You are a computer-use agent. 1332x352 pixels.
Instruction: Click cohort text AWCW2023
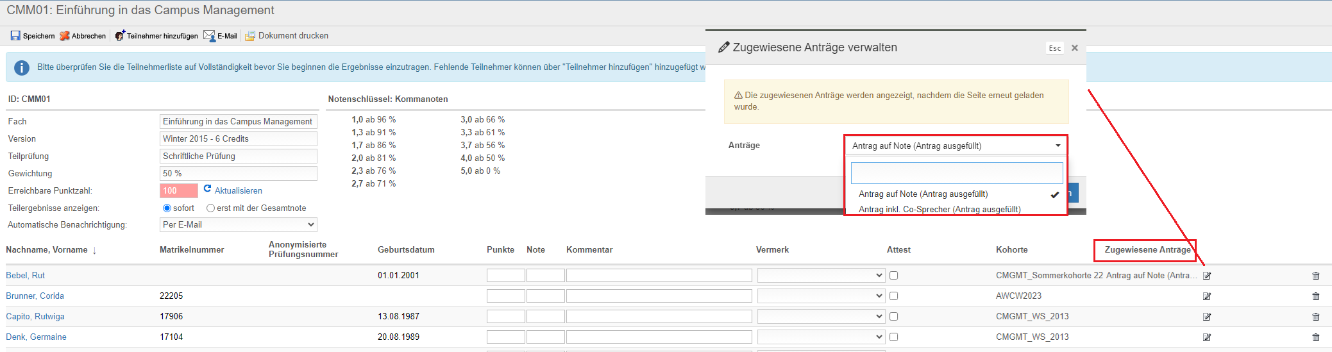tap(1019, 296)
